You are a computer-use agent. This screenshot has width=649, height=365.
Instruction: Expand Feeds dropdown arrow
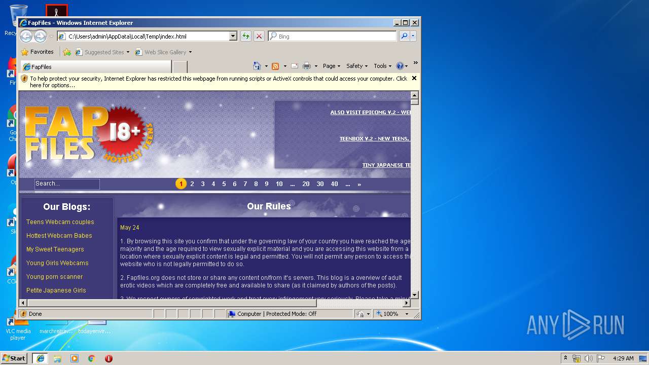284,66
